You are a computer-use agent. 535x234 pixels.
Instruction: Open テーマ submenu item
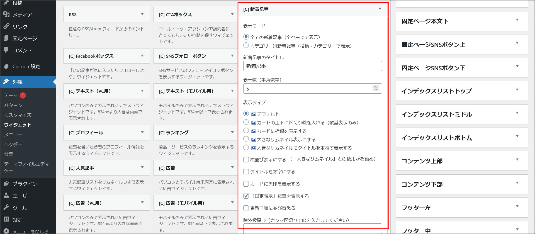(11, 95)
